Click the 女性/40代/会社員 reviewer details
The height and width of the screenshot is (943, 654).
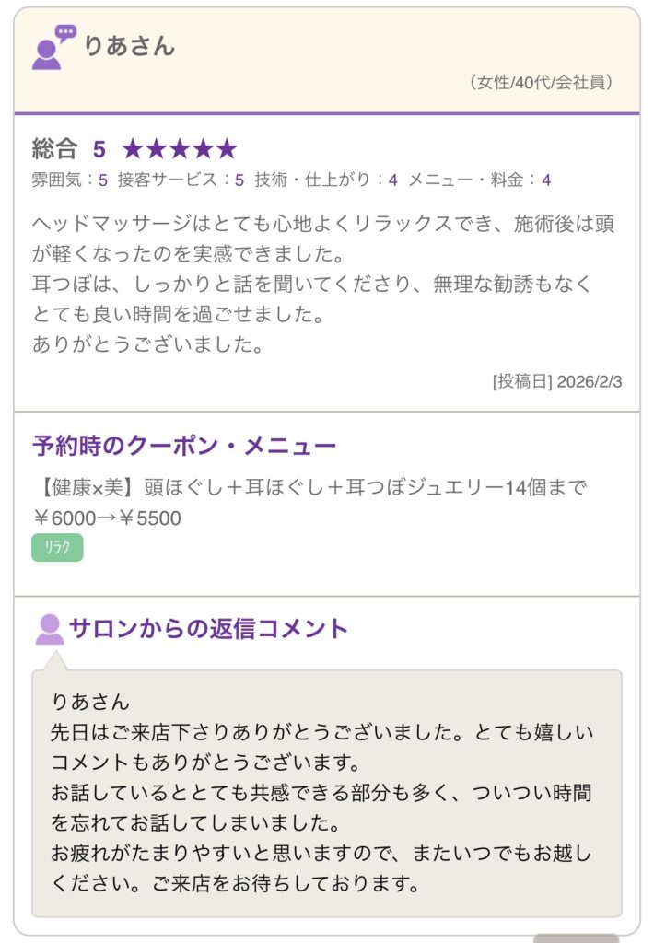click(541, 82)
